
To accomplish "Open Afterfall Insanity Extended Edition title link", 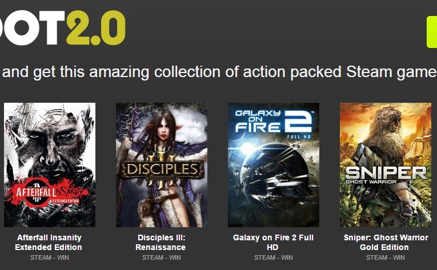I will point(49,243).
